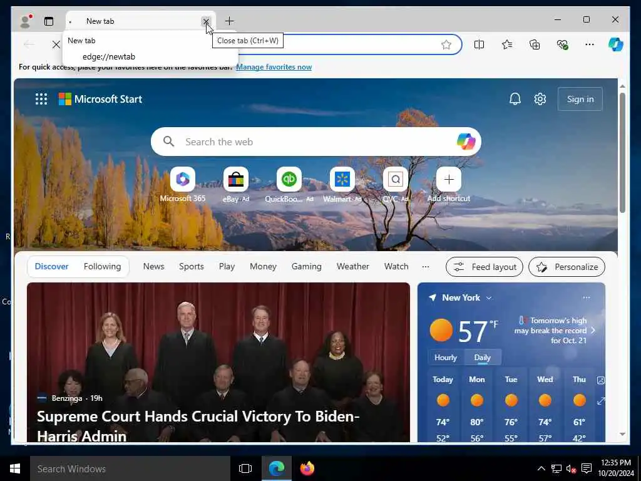The width and height of the screenshot is (641, 481).
Task: Open Settings and more menu
Action: pyautogui.click(x=590, y=44)
